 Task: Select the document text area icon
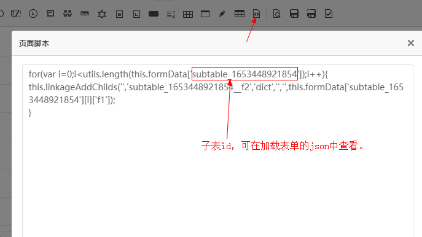pyautogui.click(x=119, y=14)
